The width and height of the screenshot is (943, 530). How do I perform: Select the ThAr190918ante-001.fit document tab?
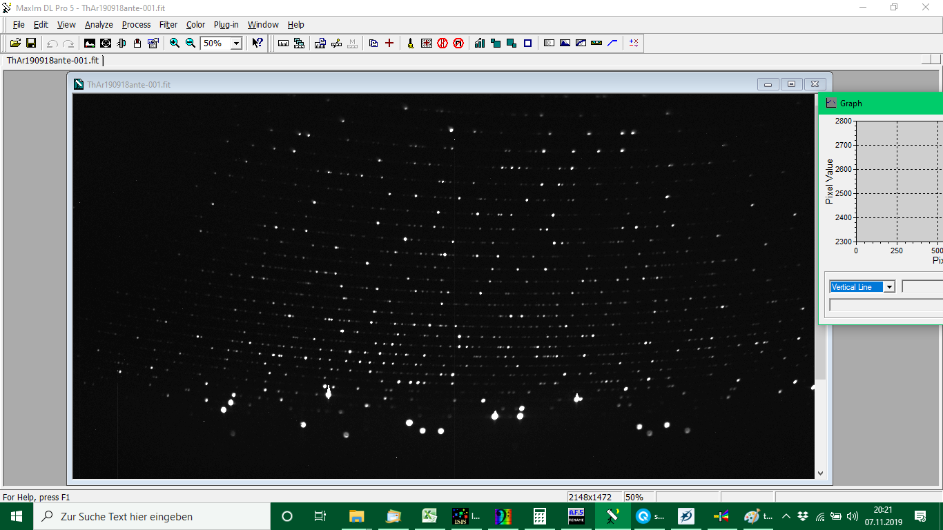[x=53, y=60]
